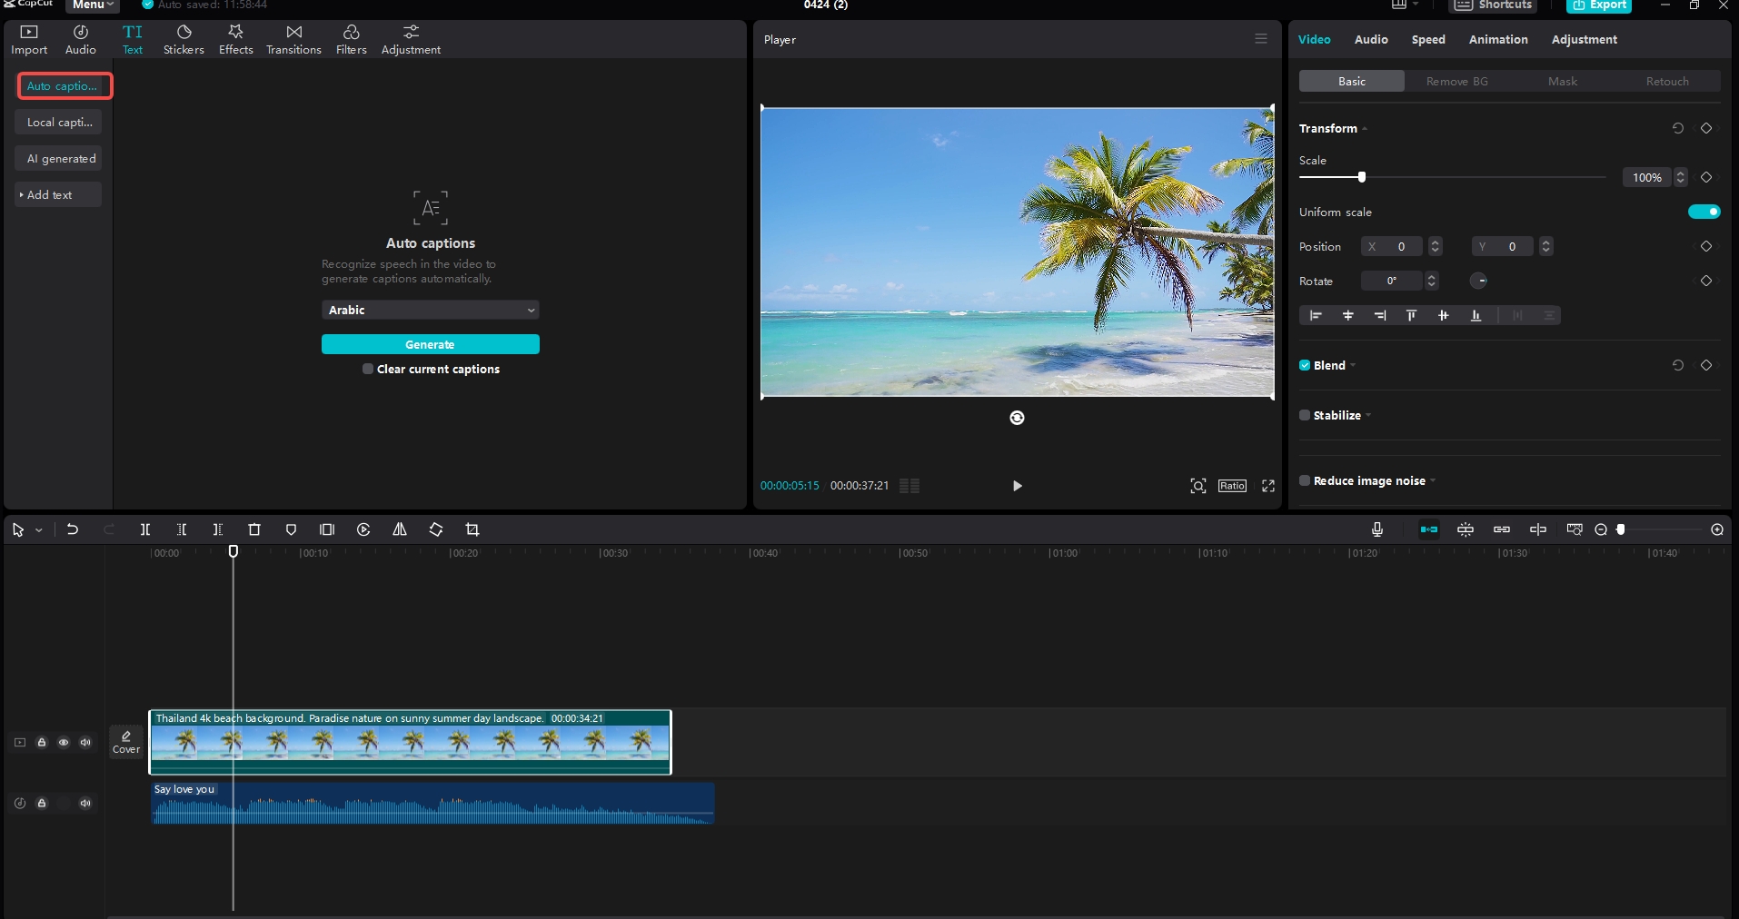Click the Delete trash icon in timeline toolbar
The height and width of the screenshot is (919, 1739).
[x=254, y=529]
